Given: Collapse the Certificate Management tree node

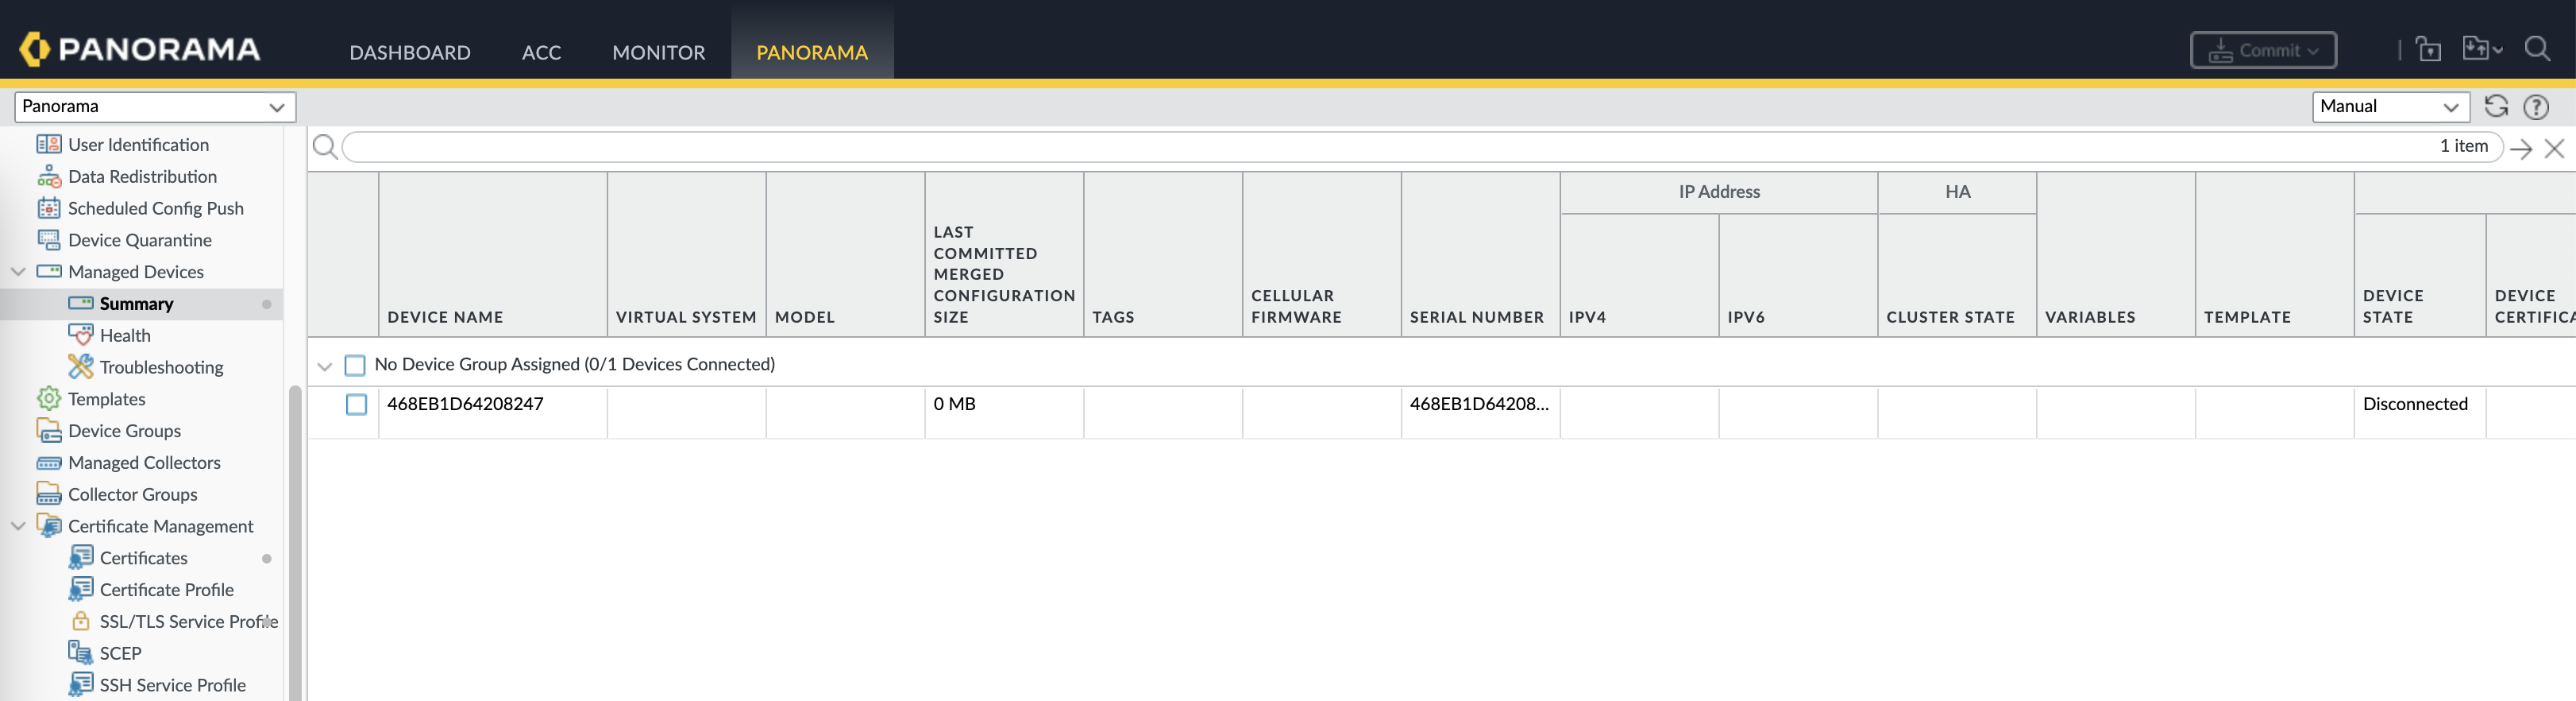Looking at the screenshot, I should tap(18, 526).
